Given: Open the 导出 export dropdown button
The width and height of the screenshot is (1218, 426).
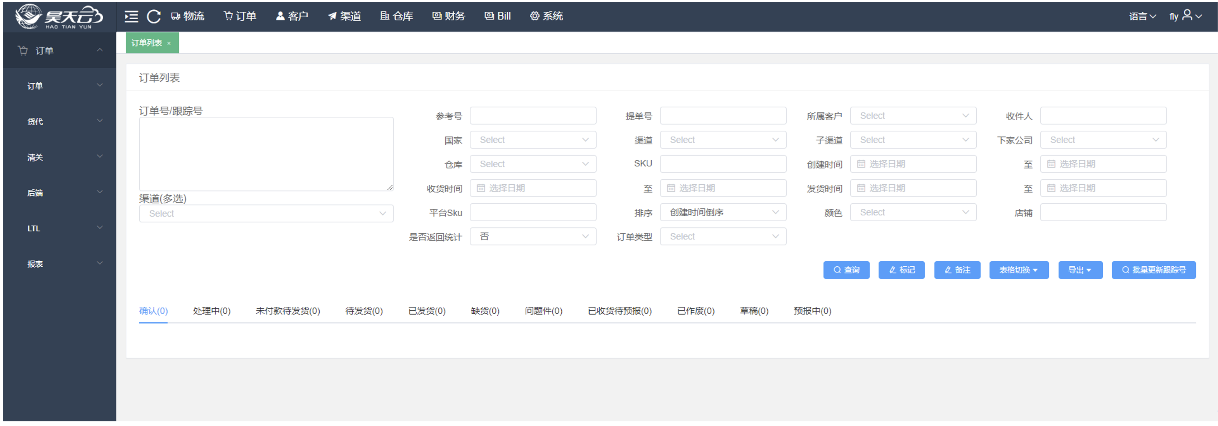Looking at the screenshot, I should tap(1081, 270).
